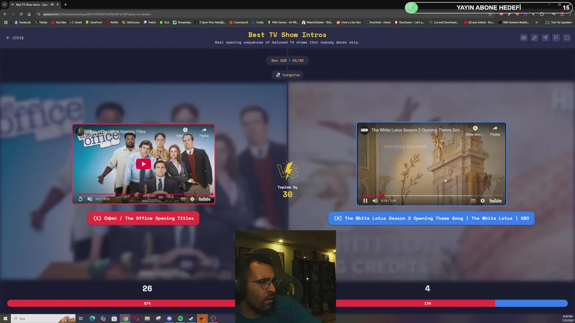Click YouTube logo on White Lotus video
Screen dimensions: 575x323
[x=495, y=201]
